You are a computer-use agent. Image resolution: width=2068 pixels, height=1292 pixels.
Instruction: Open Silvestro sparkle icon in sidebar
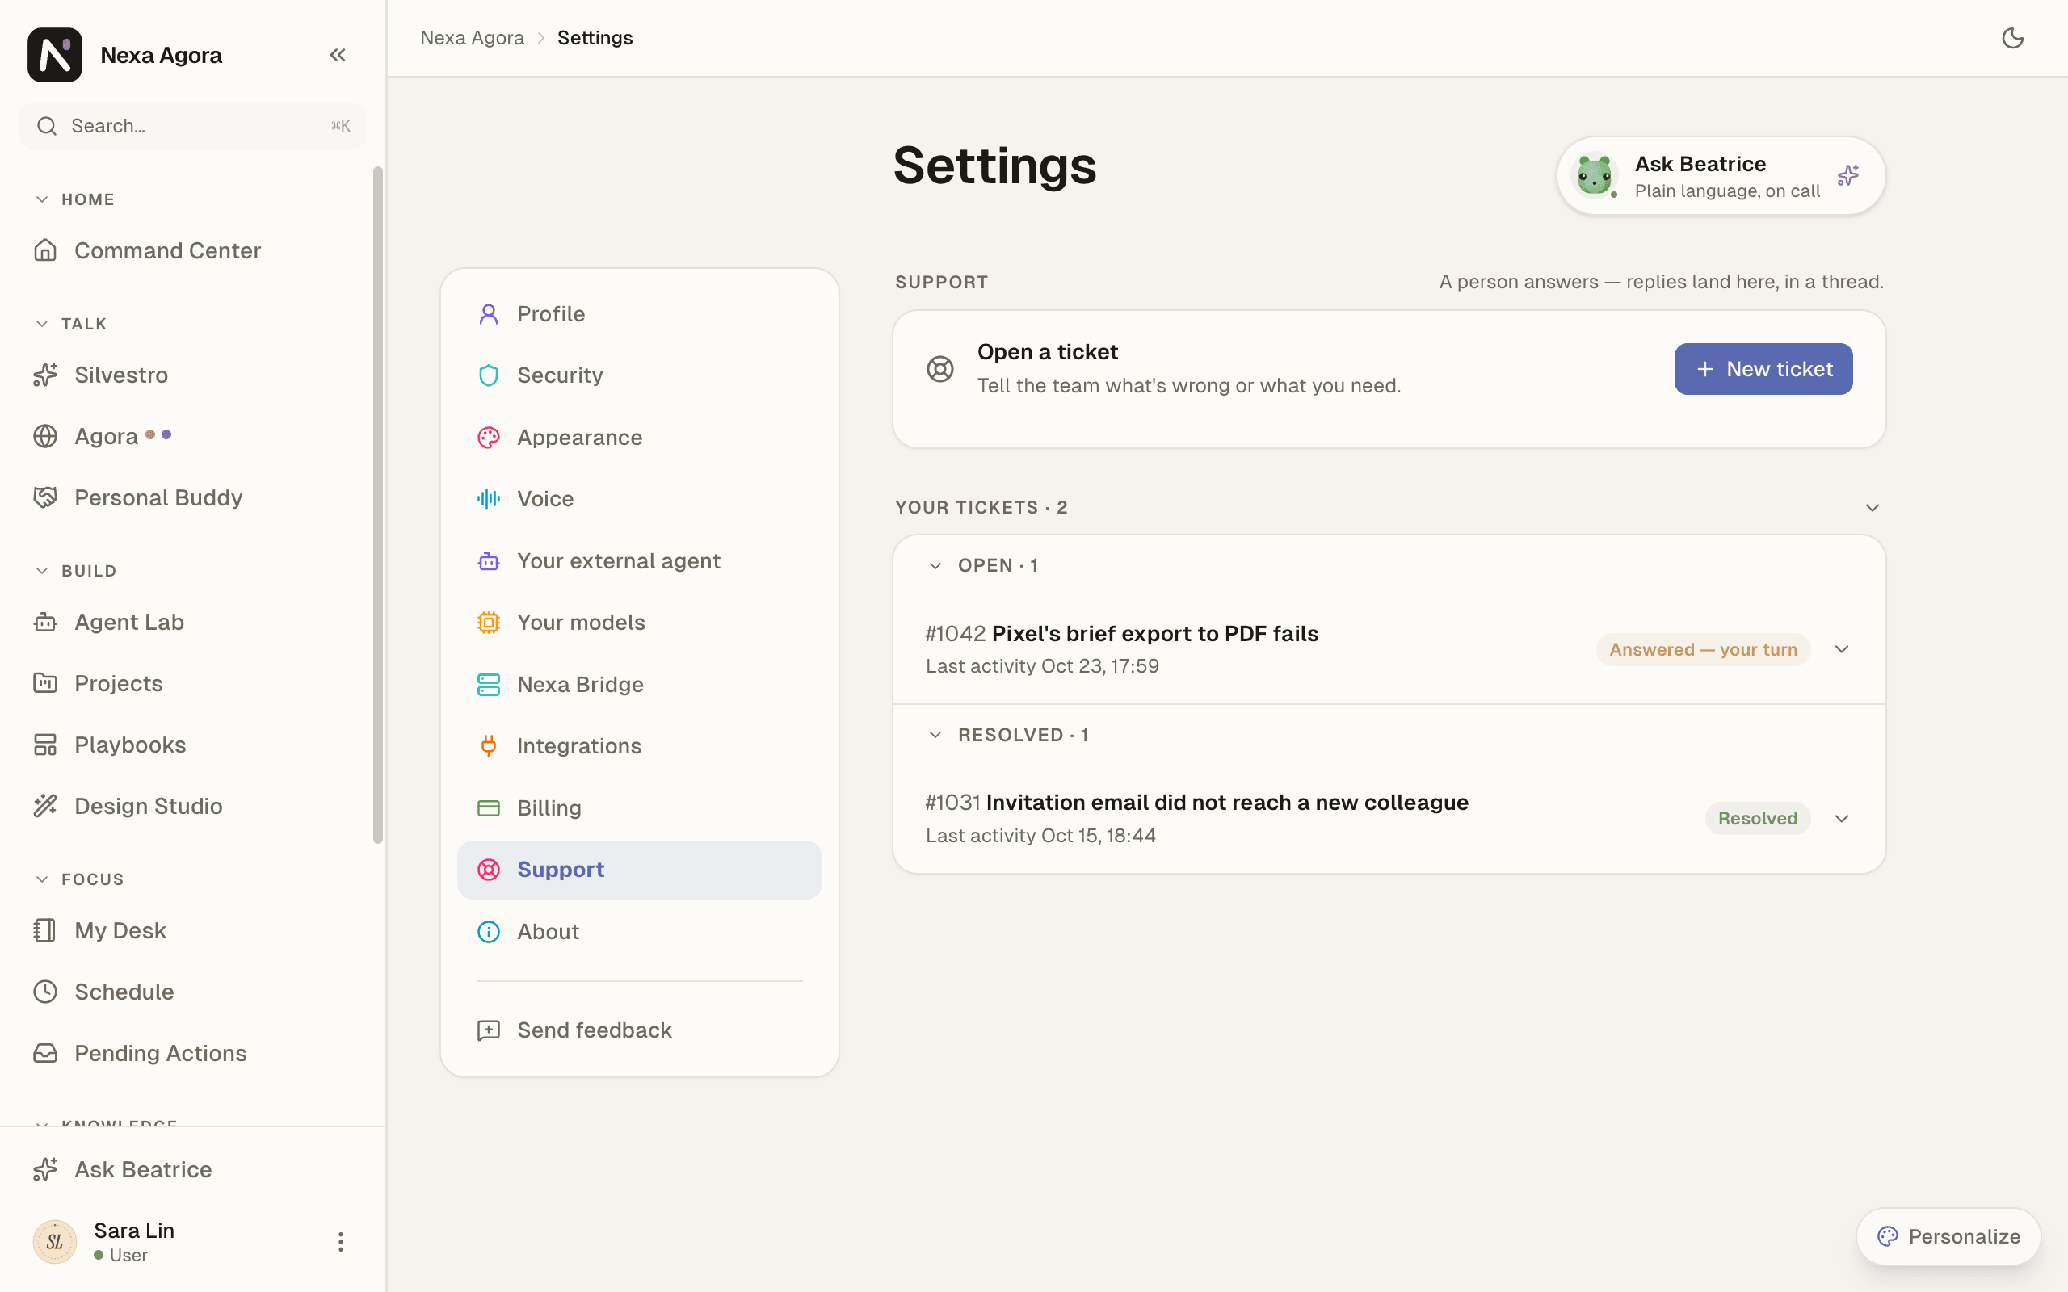45,375
